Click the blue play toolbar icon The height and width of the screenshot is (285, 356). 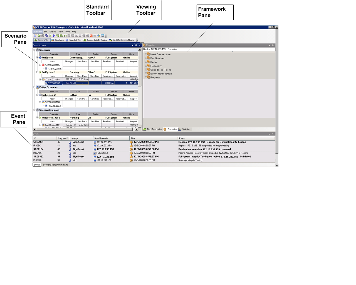(x=54, y=36)
